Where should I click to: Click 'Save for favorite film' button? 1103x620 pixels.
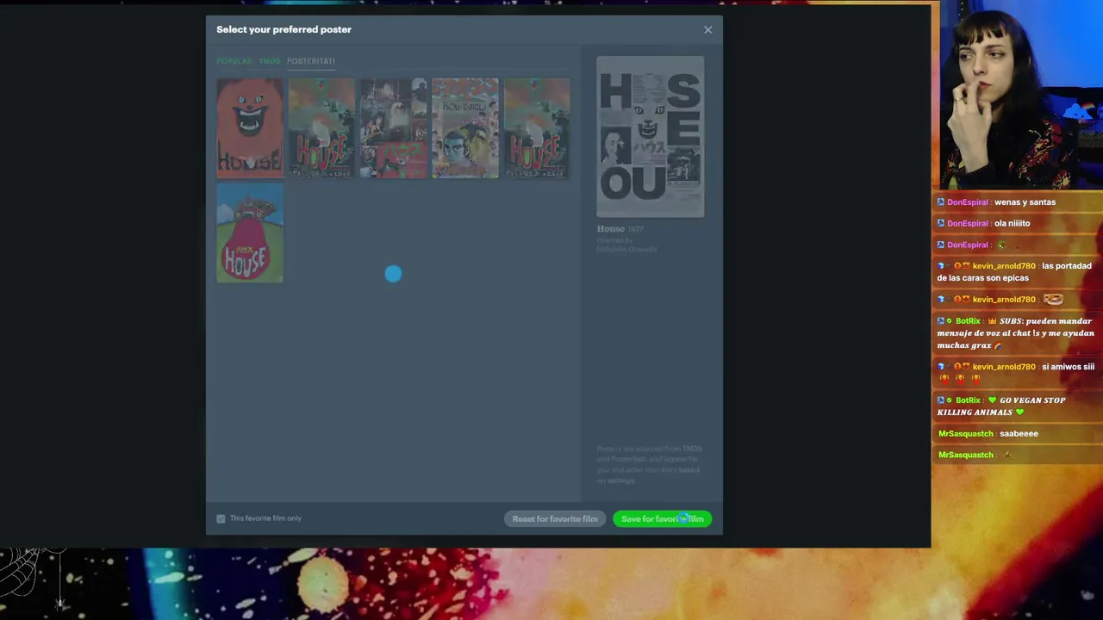pos(662,518)
